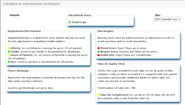The width and height of the screenshot is (185, 105).
Task: Click the green Gender status dot
Action: pos(9,52)
